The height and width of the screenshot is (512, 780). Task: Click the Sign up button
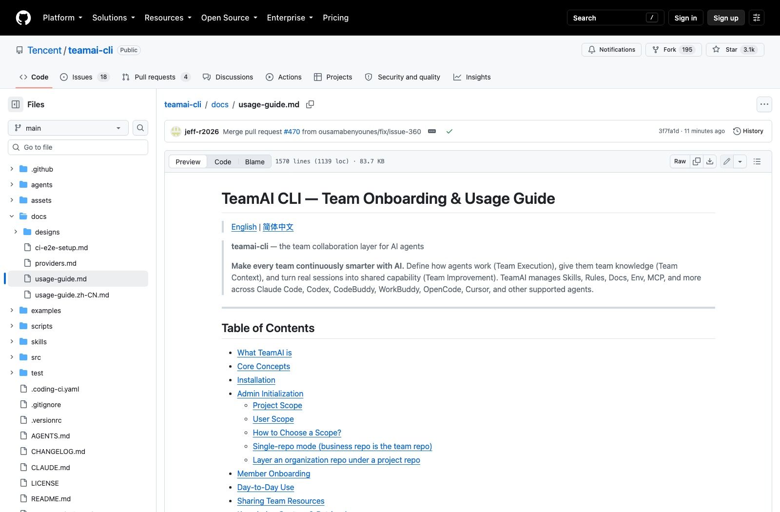pos(726,18)
